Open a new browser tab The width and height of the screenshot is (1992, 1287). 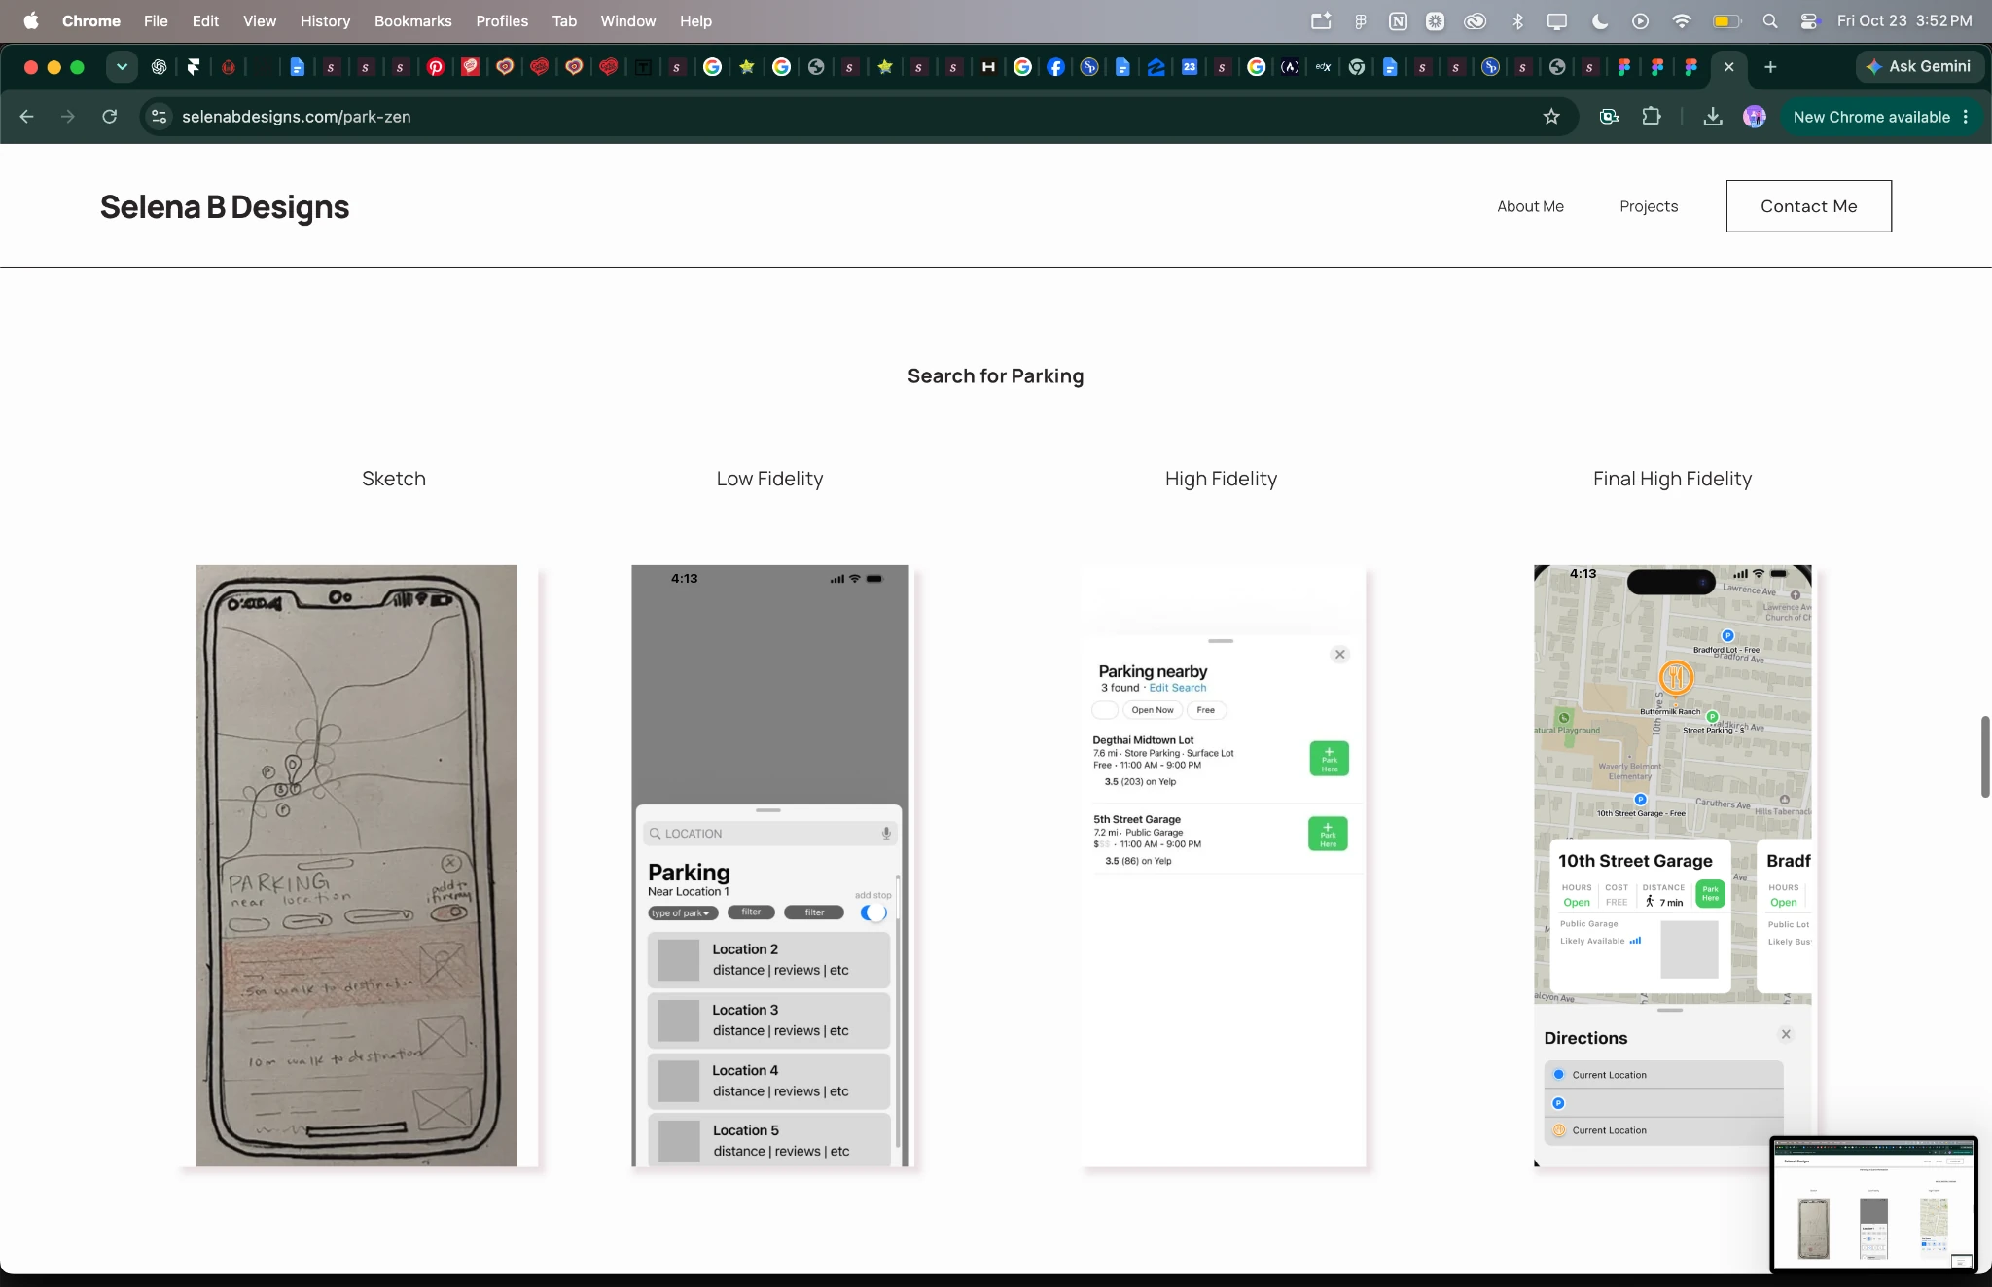click(1770, 67)
